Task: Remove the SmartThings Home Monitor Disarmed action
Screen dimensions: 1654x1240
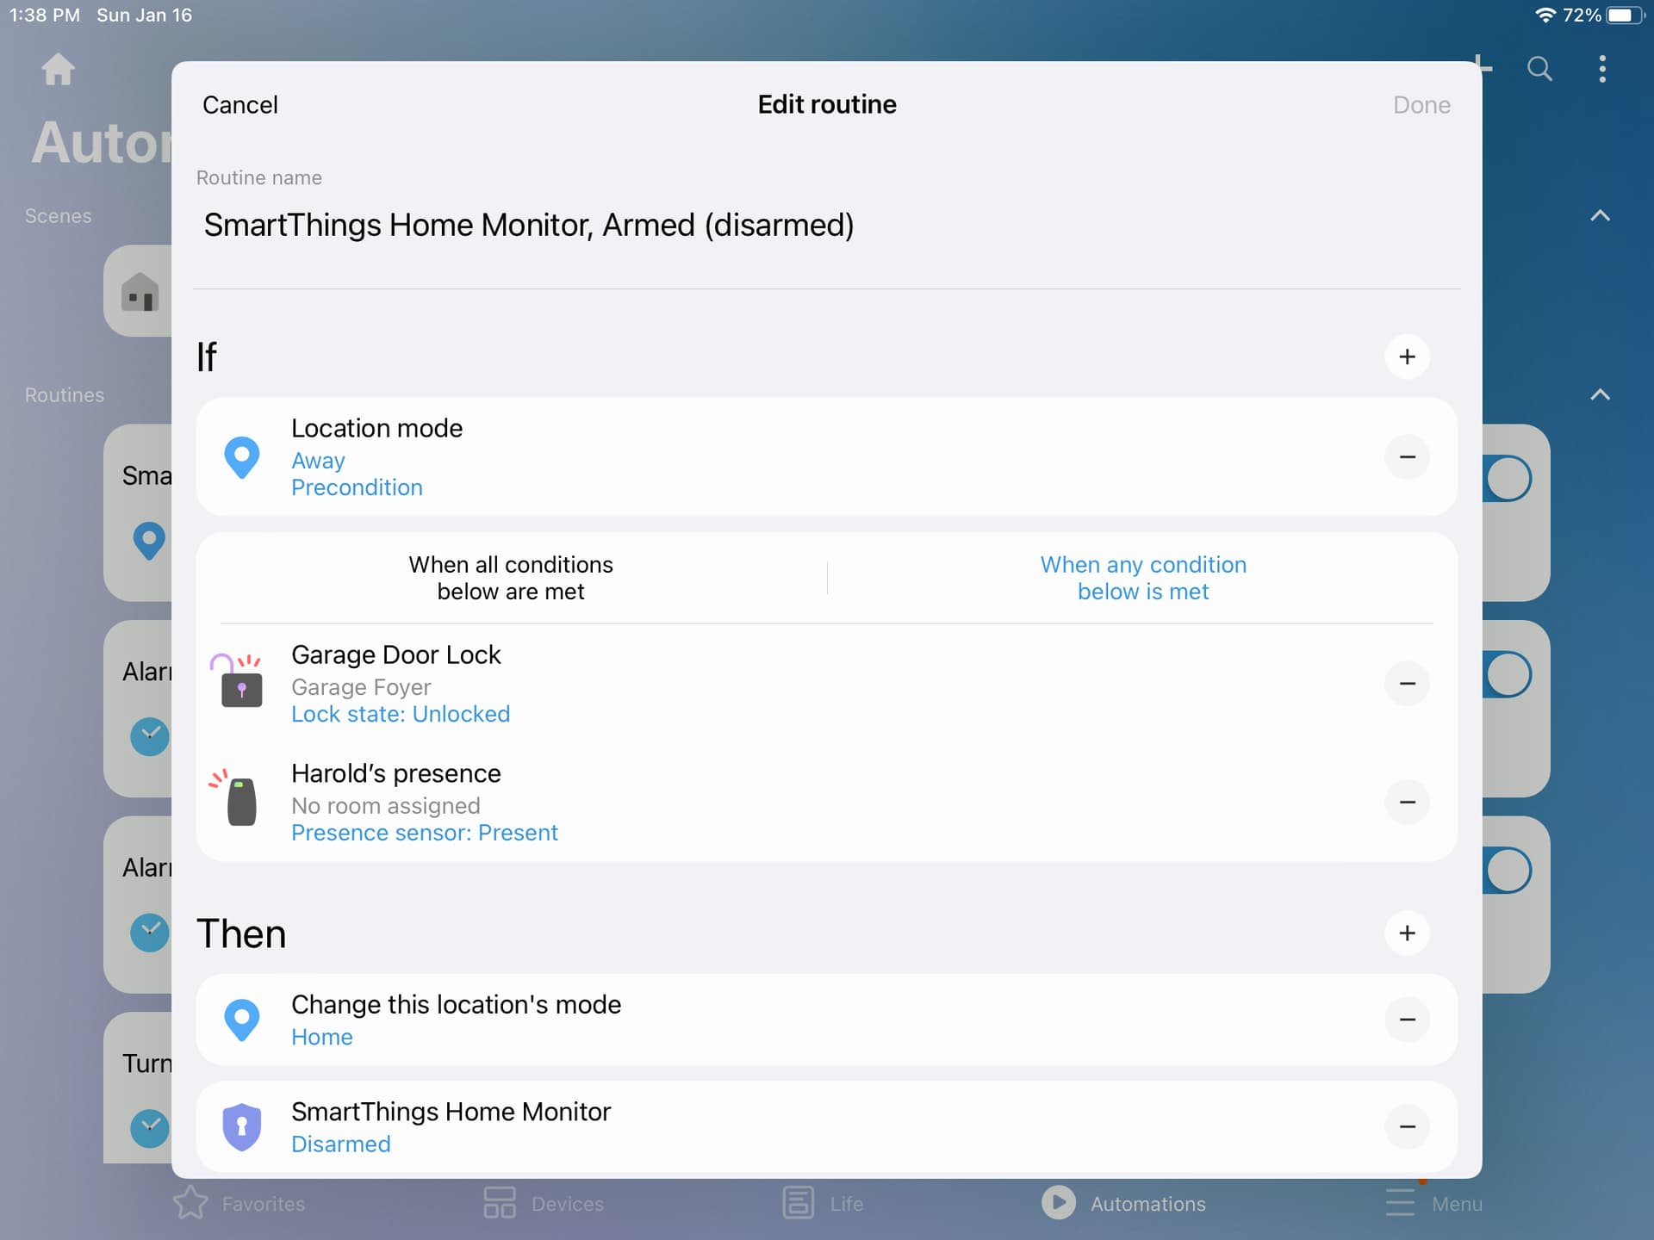Action: pyautogui.click(x=1407, y=1126)
